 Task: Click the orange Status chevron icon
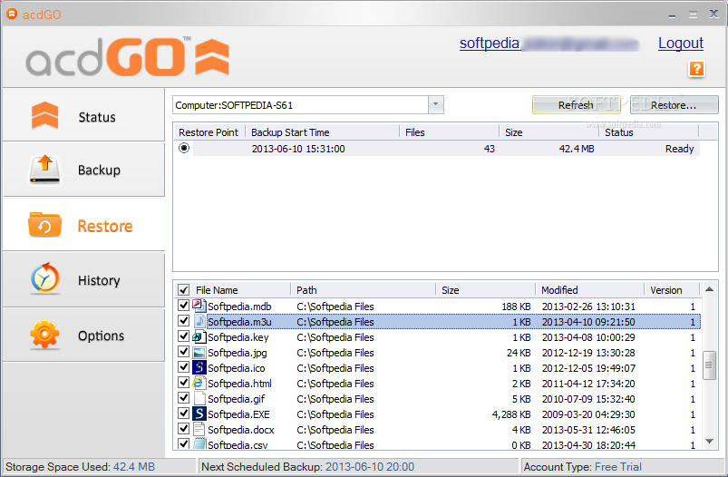click(x=44, y=116)
